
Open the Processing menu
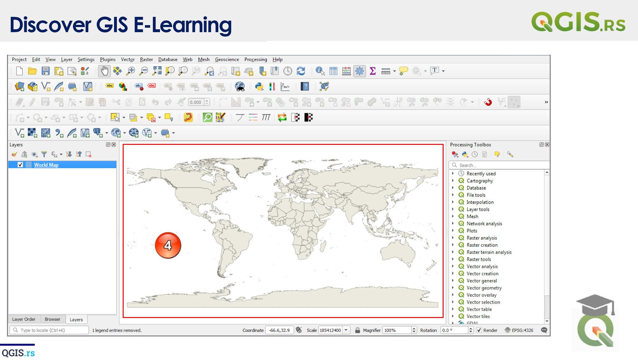coord(256,60)
